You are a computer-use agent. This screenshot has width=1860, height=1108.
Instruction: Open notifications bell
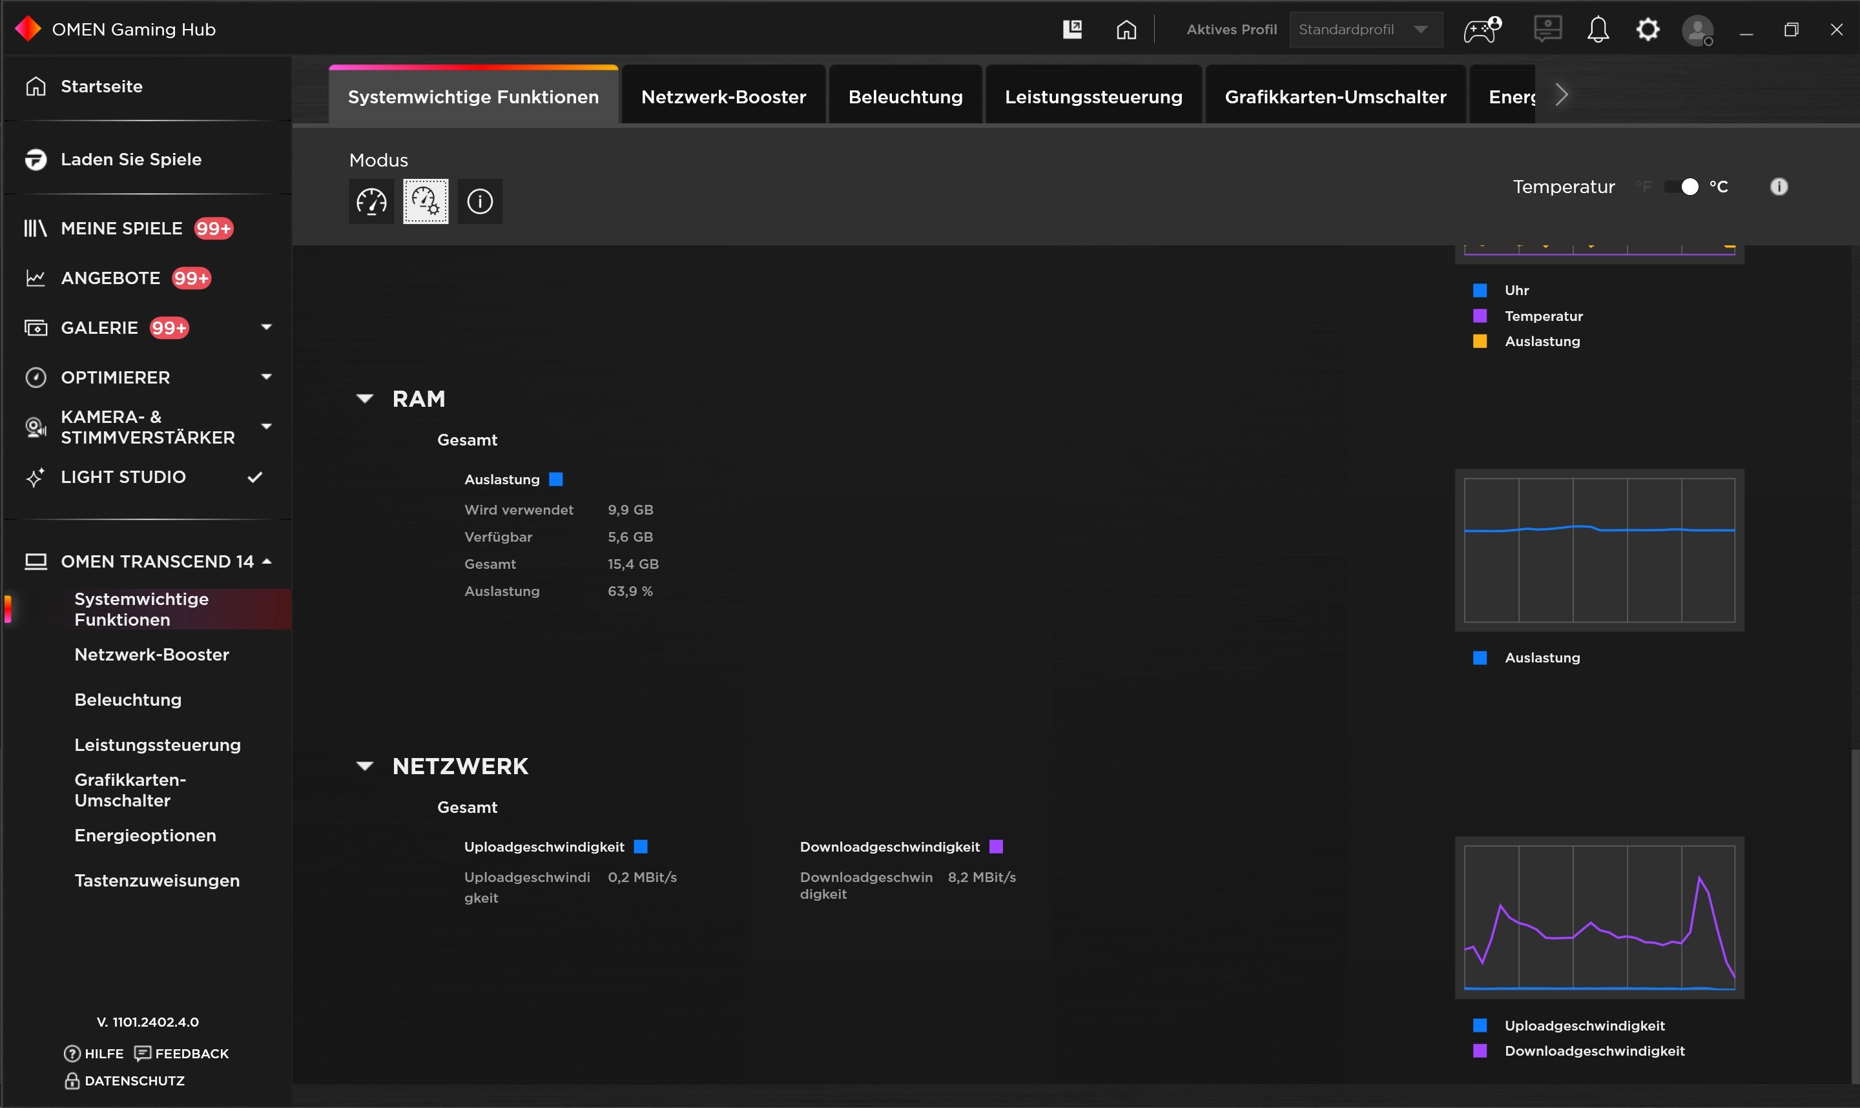pos(1598,30)
